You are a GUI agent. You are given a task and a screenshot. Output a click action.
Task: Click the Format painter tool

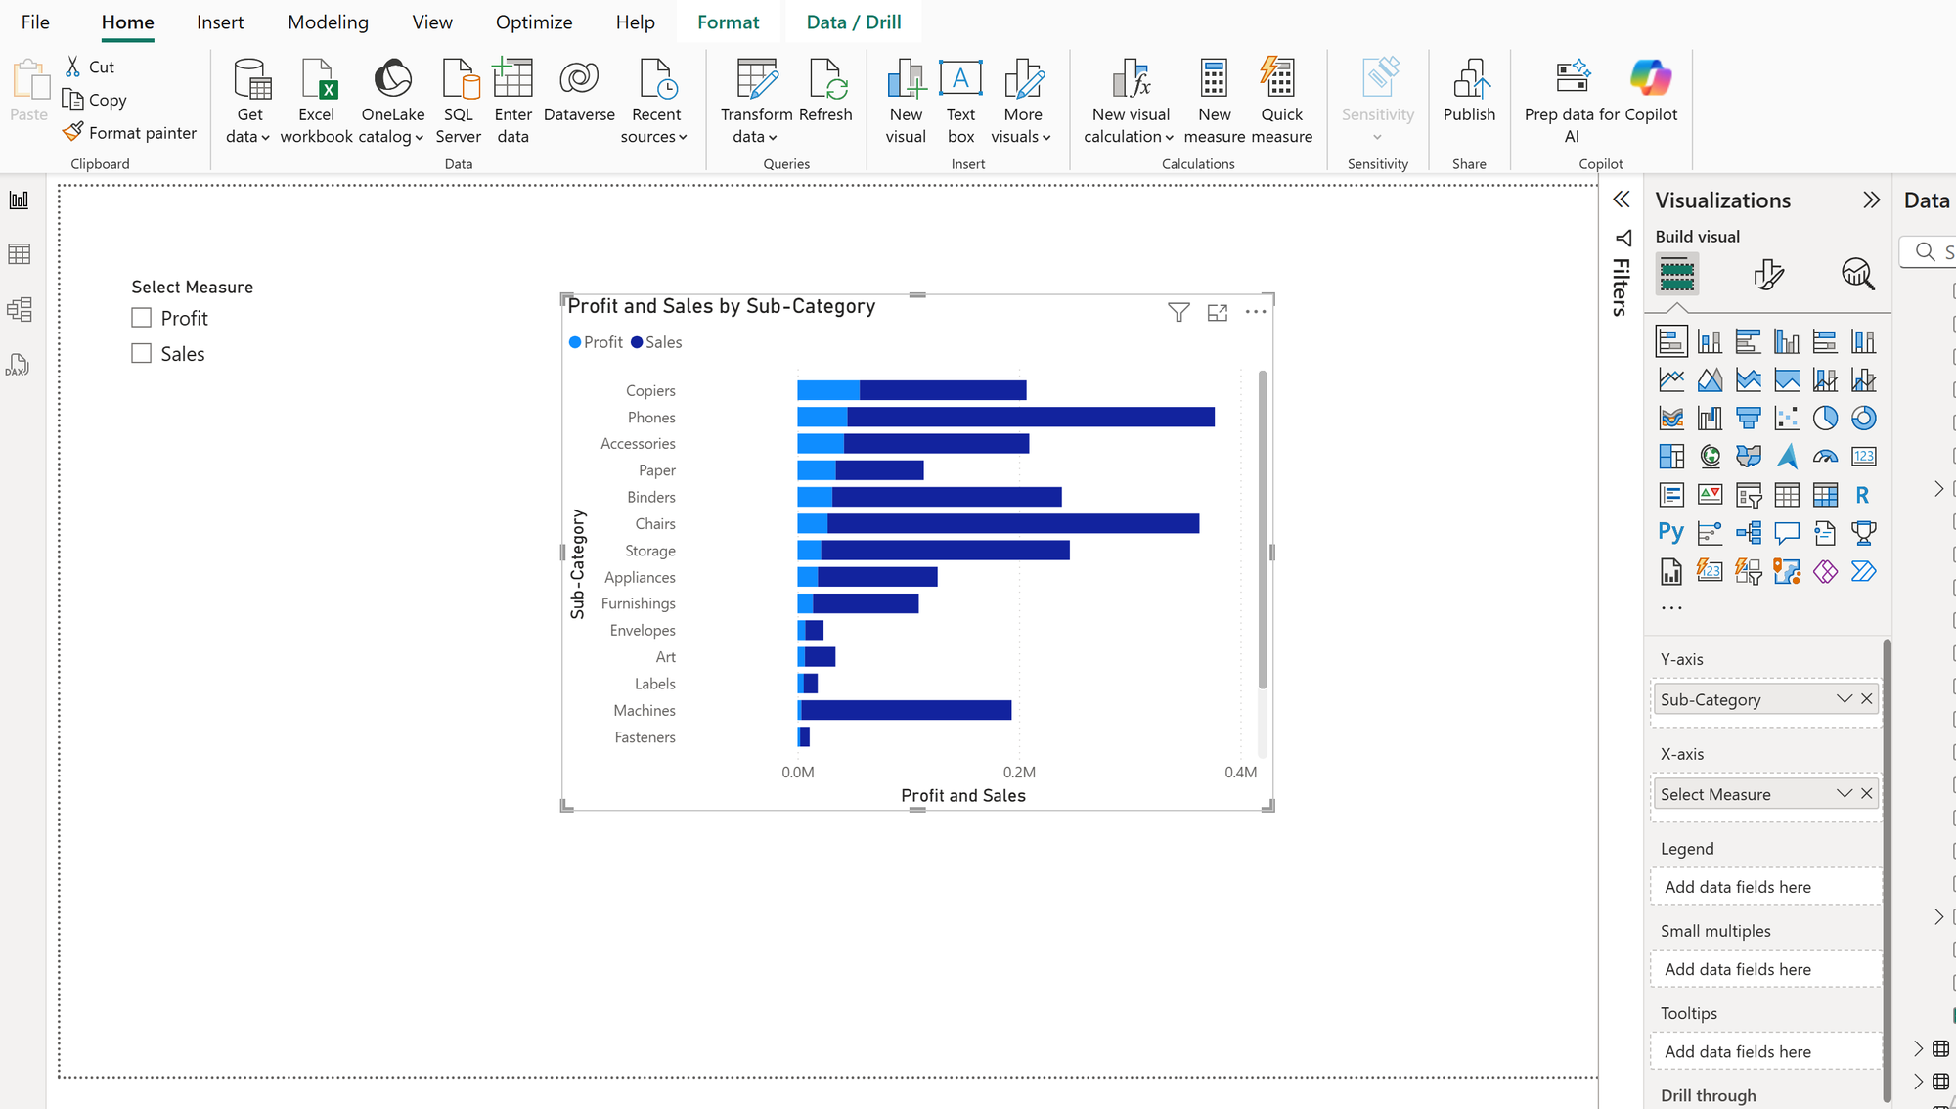(130, 132)
